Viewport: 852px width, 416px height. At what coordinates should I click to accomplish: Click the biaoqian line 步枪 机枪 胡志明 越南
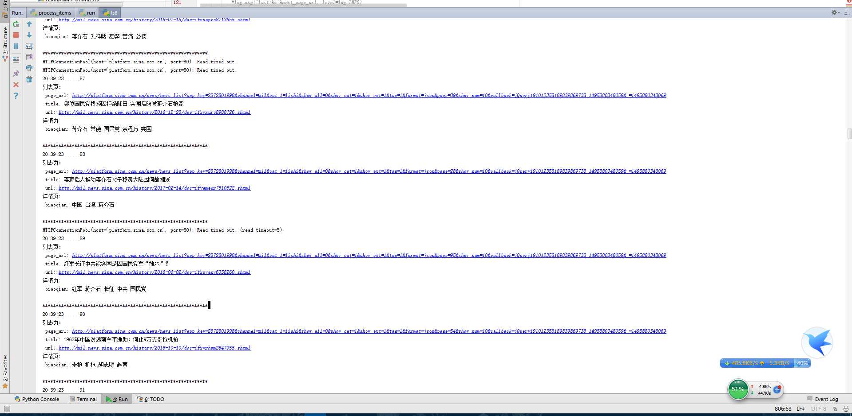(87, 365)
